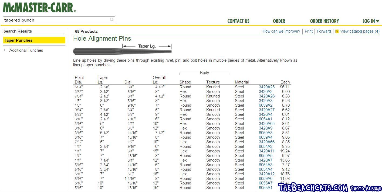Open part number 6059A5
The image size is (382, 192).
[x=266, y=156]
